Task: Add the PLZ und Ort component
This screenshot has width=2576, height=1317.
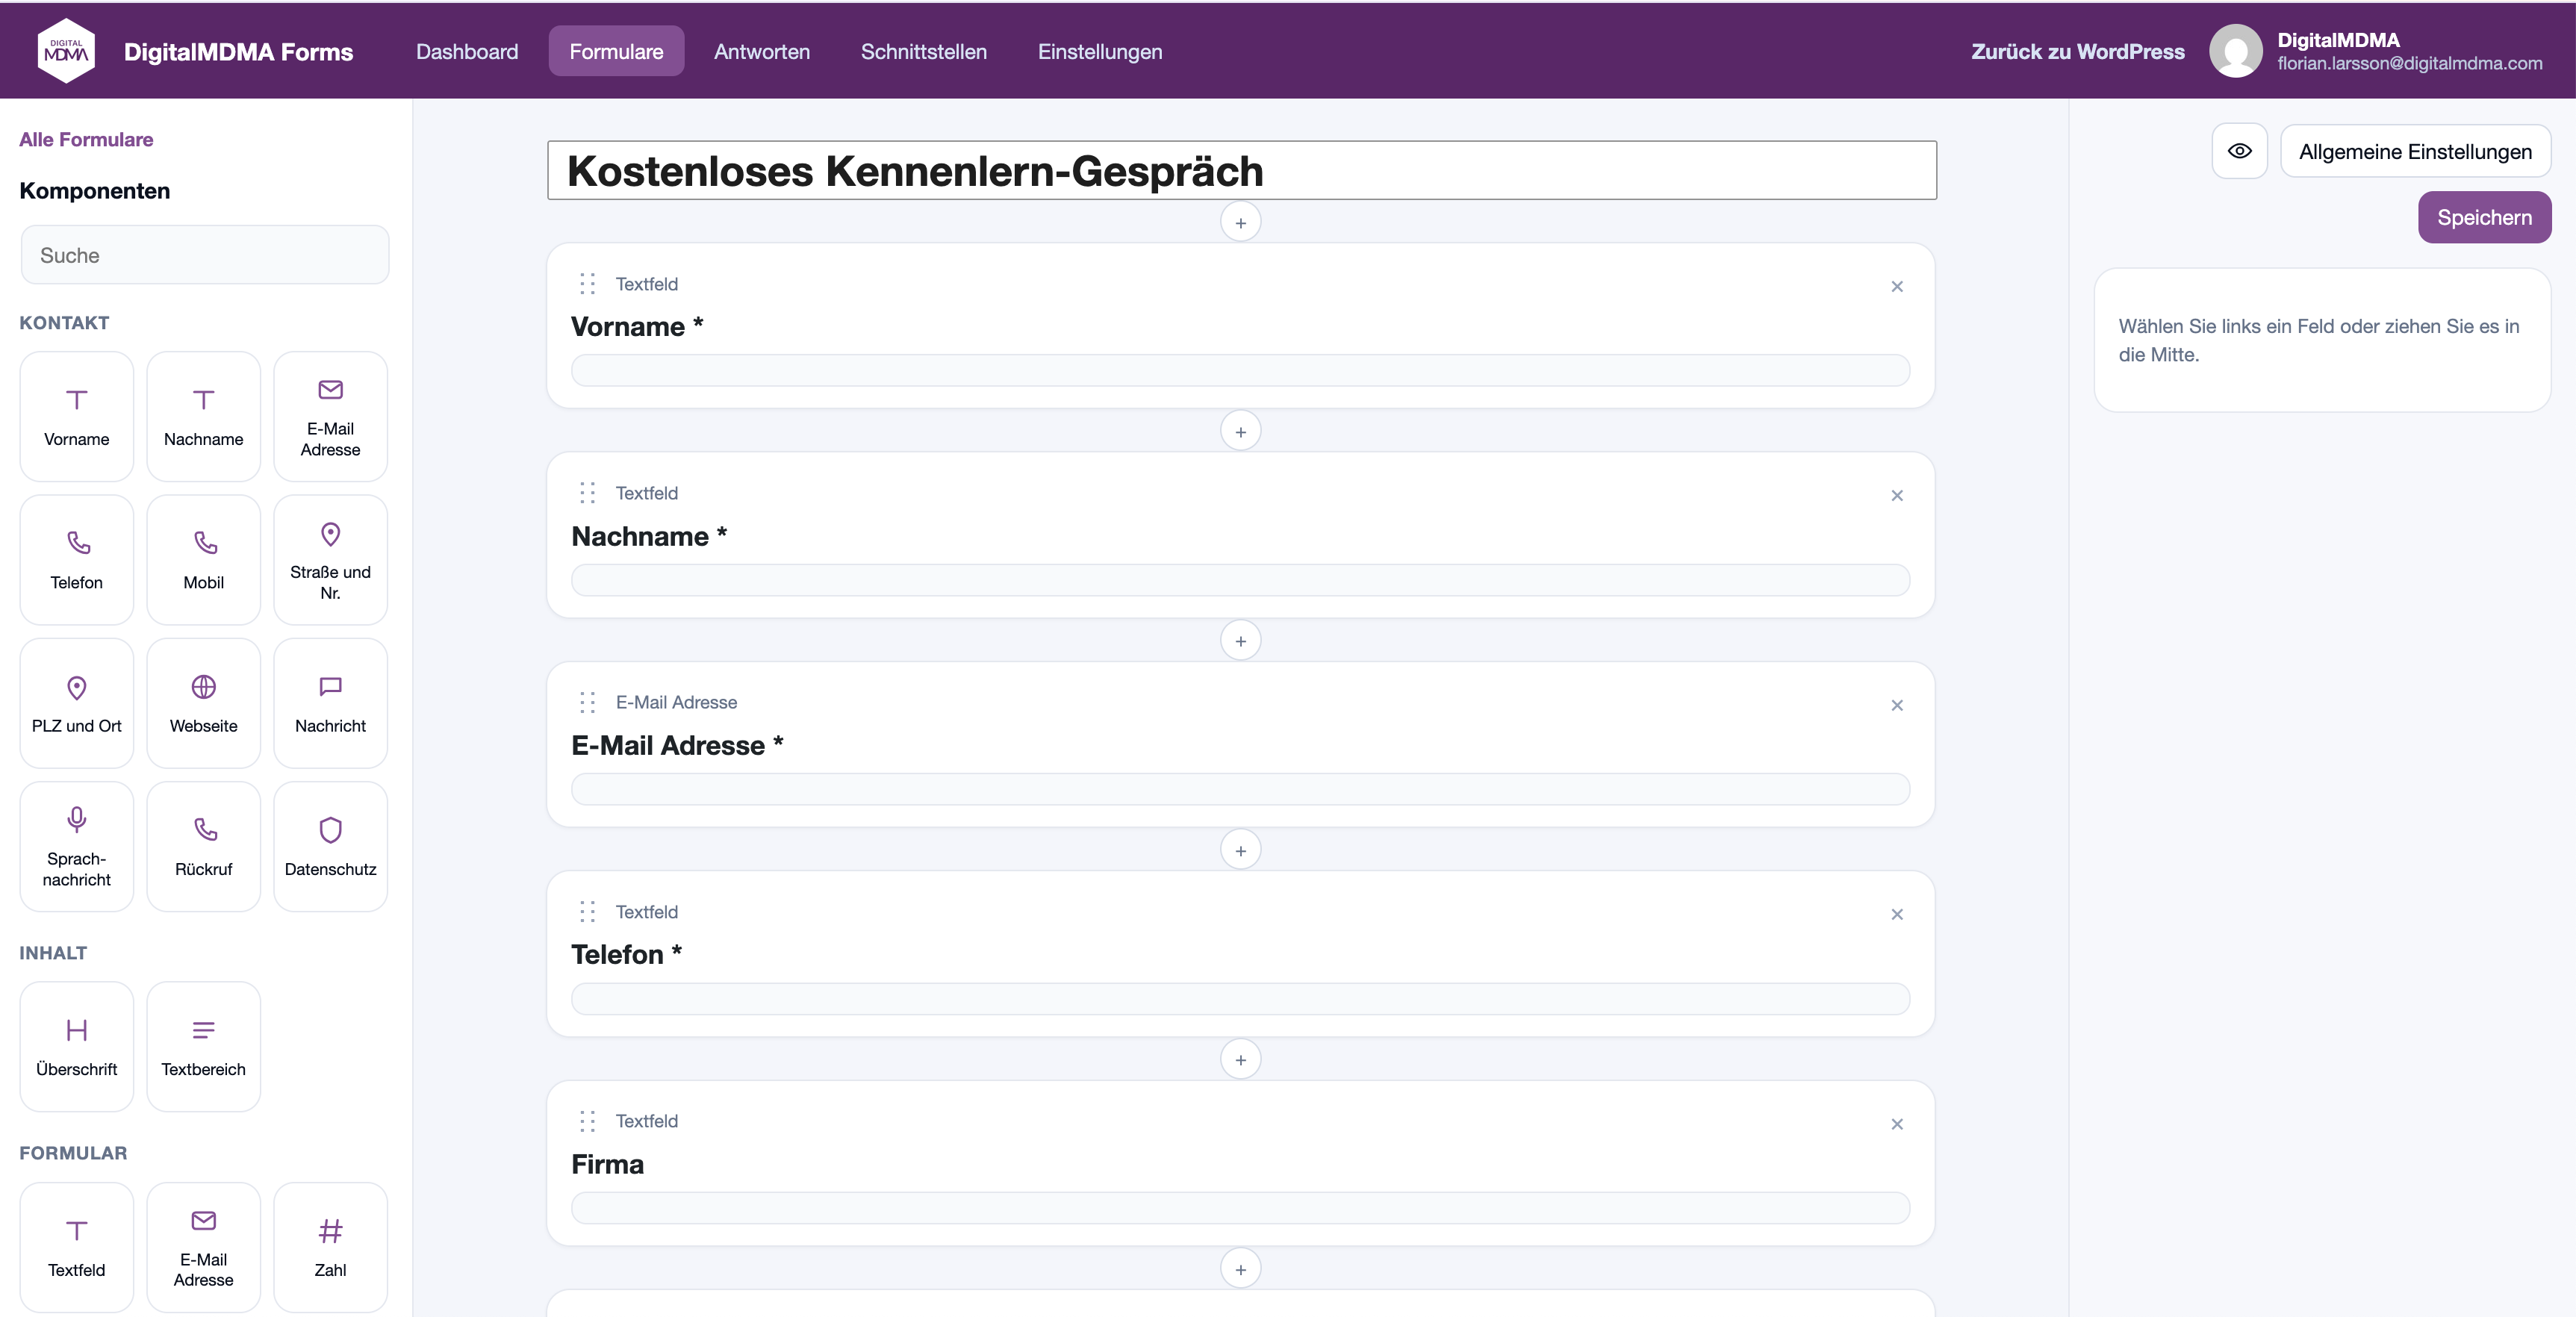Action: click(76, 703)
